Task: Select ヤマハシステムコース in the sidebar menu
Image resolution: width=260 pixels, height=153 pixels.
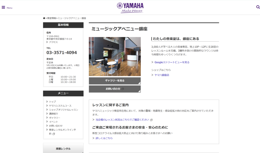Action: click(x=60, y=106)
